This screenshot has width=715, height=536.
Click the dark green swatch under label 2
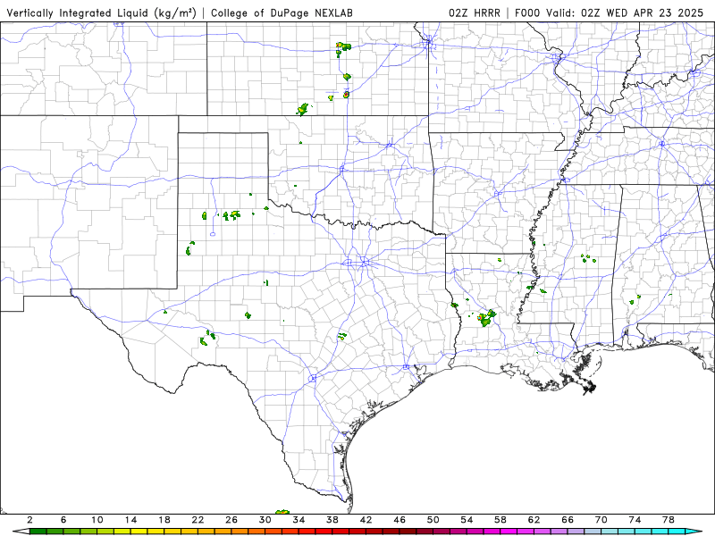[x=38, y=532]
